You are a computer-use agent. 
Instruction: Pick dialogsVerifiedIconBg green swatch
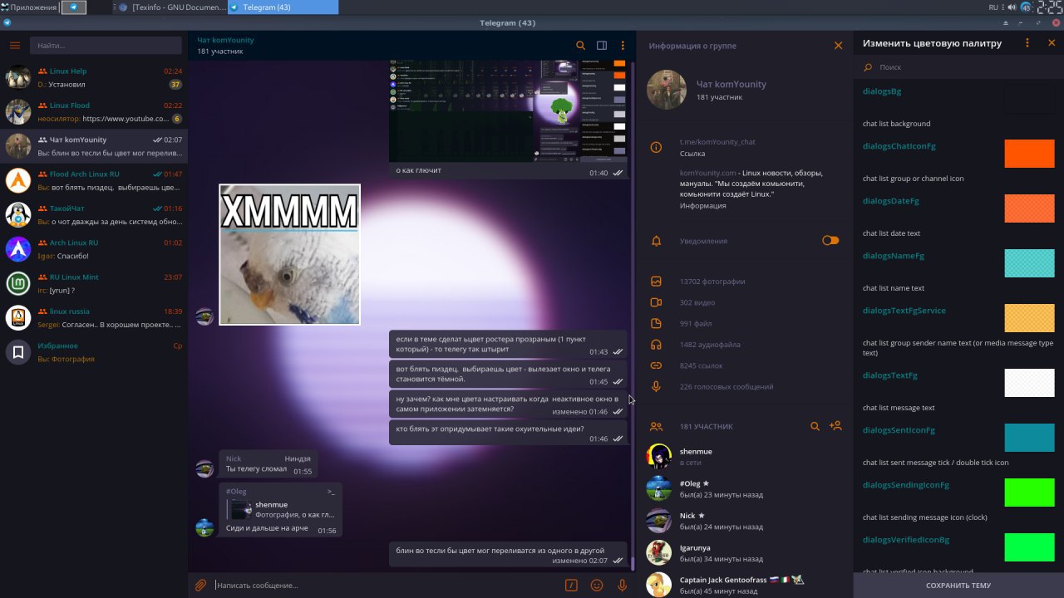1029,547
